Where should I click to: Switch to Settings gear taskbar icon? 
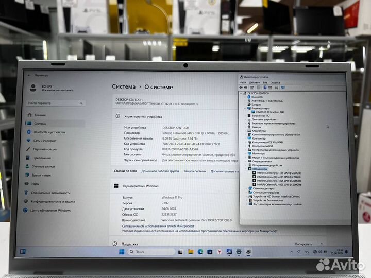(239, 252)
